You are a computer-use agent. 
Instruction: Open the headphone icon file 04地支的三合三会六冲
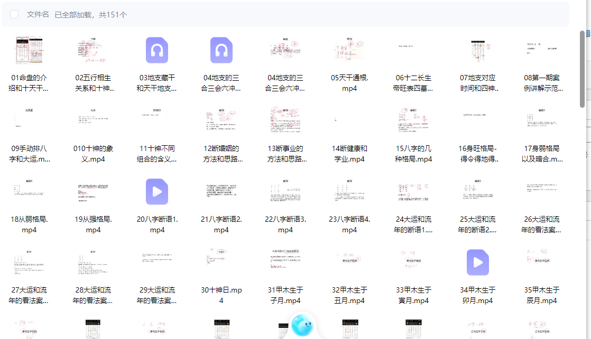pyautogui.click(x=221, y=50)
